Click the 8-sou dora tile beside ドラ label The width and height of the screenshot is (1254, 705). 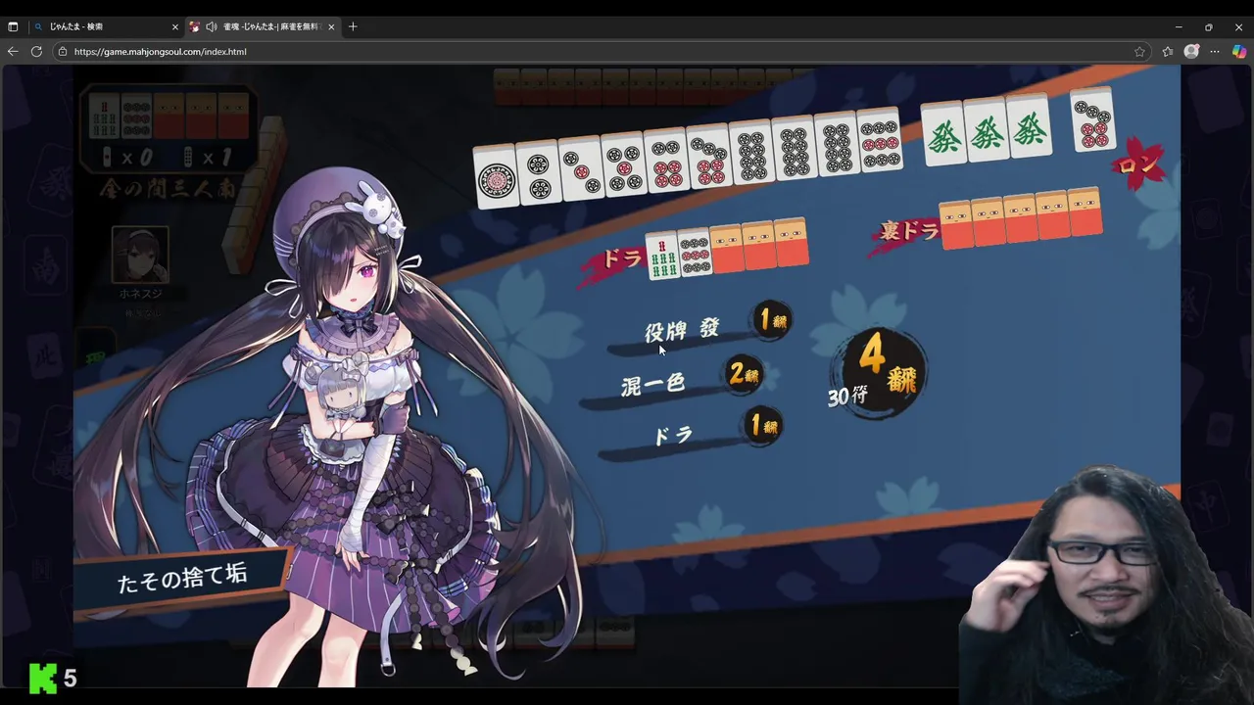(x=662, y=257)
